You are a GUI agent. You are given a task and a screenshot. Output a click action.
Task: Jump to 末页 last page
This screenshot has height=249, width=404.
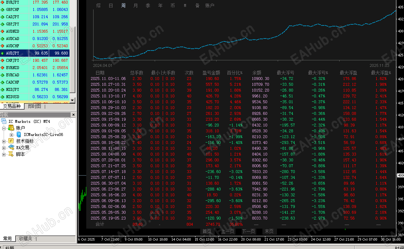point(269,231)
